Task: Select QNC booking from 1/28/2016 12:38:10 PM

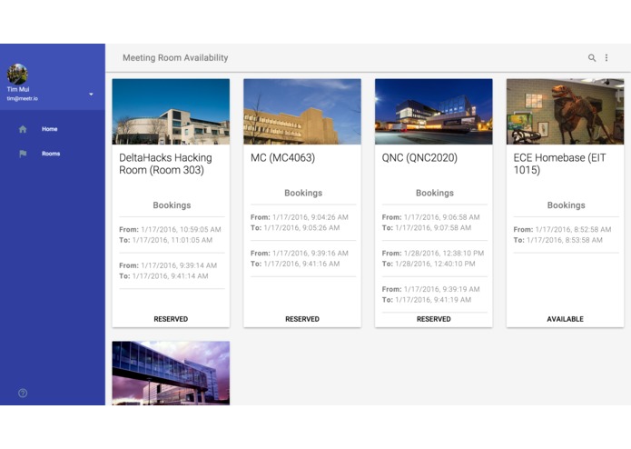Action: pos(432,253)
